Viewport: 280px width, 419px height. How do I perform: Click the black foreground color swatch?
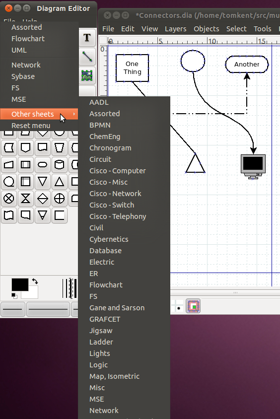[20, 284]
